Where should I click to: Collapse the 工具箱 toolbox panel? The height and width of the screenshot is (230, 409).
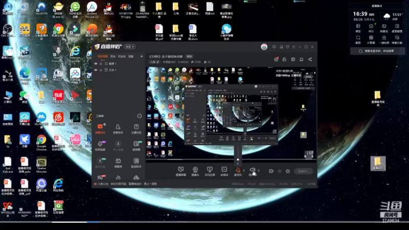[x=139, y=116]
